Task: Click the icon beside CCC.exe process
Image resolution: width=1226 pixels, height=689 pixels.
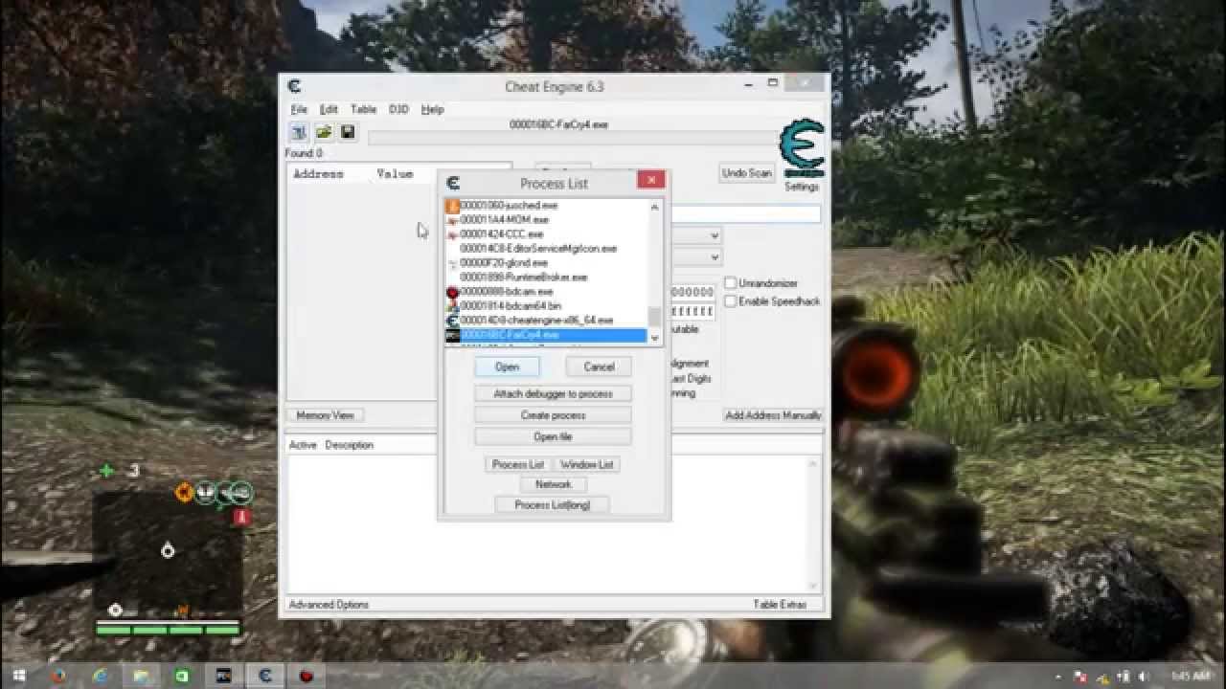Action: tap(453, 234)
